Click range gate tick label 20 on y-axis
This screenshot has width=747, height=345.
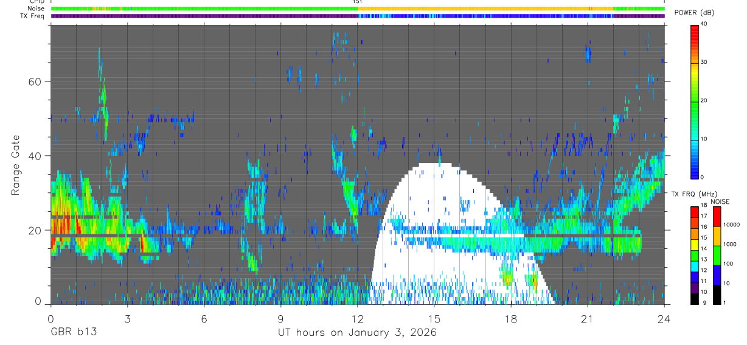pyautogui.click(x=36, y=230)
